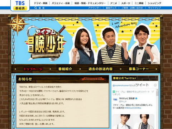Click the Twitter timeline scrollbar thumb
Image resolution: width=172 pixels, height=129 pixels.
tap(157, 94)
